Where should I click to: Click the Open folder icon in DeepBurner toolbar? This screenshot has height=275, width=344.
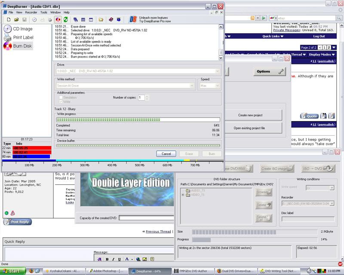pyautogui.click(x=16, y=20)
